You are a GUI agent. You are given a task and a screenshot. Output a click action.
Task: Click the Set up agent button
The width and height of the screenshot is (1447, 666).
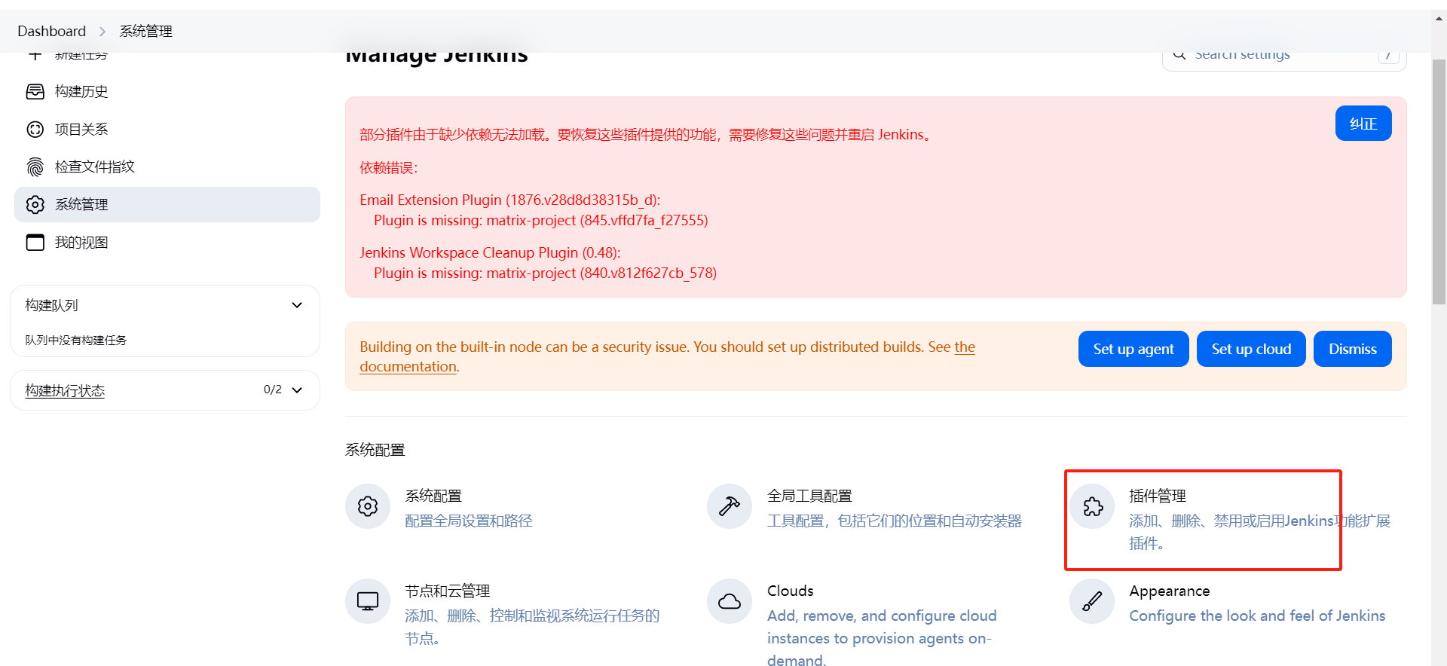pyautogui.click(x=1133, y=349)
